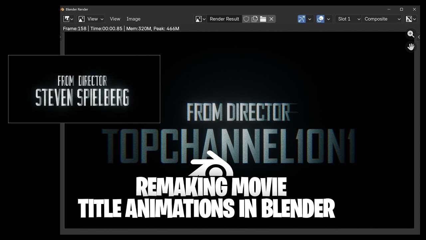
Task: Open the View mode dropdown with image icon
Action: point(91,19)
